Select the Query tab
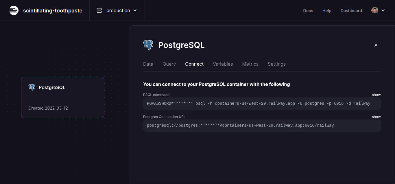 tap(169, 64)
